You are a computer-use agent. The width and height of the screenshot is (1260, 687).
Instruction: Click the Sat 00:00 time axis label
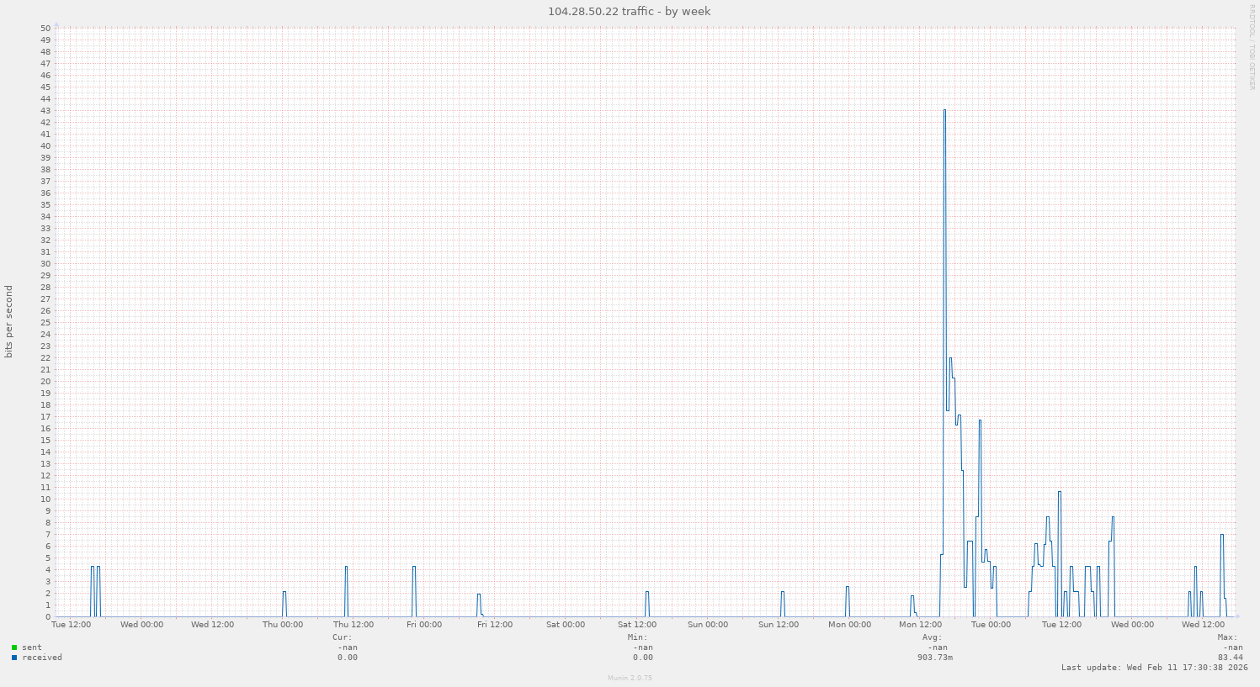coord(565,625)
